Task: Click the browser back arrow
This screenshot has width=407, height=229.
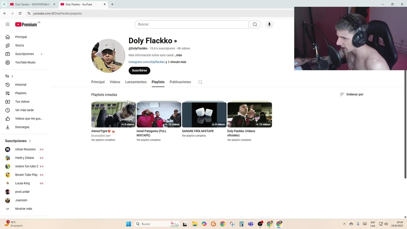Action: tap(5, 13)
